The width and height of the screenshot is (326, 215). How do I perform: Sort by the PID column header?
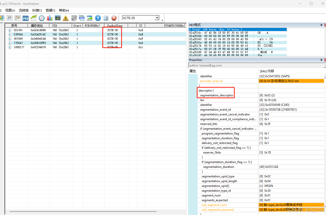(61, 26)
